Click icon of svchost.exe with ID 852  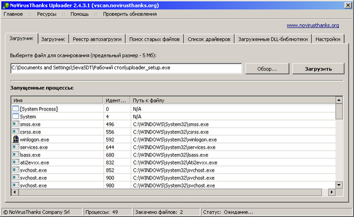coord(15,170)
